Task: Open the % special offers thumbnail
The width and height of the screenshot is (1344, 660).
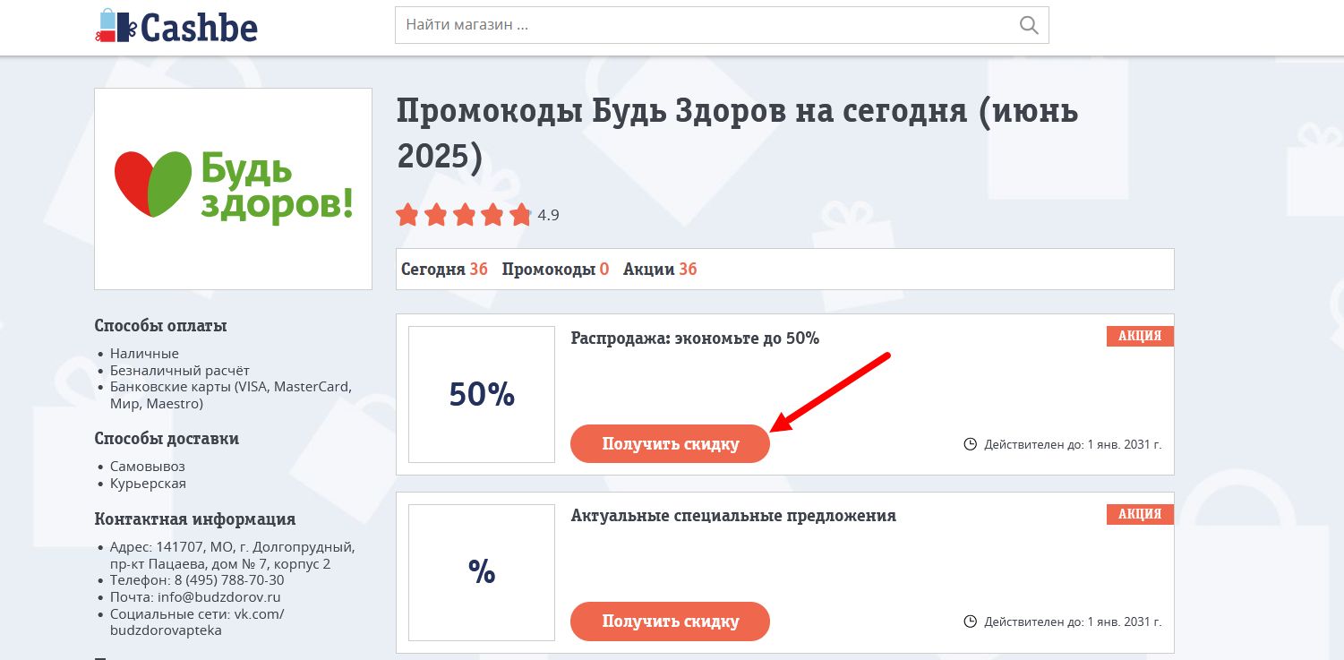Action: tap(482, 572)
